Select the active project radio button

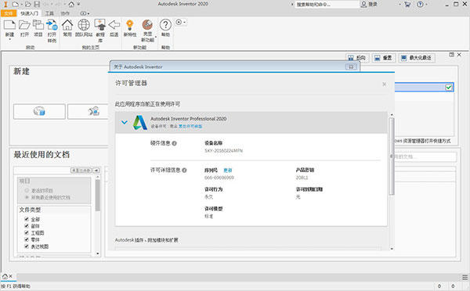pyautogui.click(x=27, y=191)
